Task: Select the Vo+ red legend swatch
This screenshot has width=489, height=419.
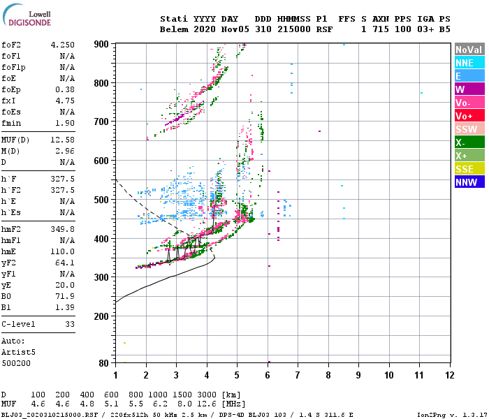Action: (x=469, y=116)
